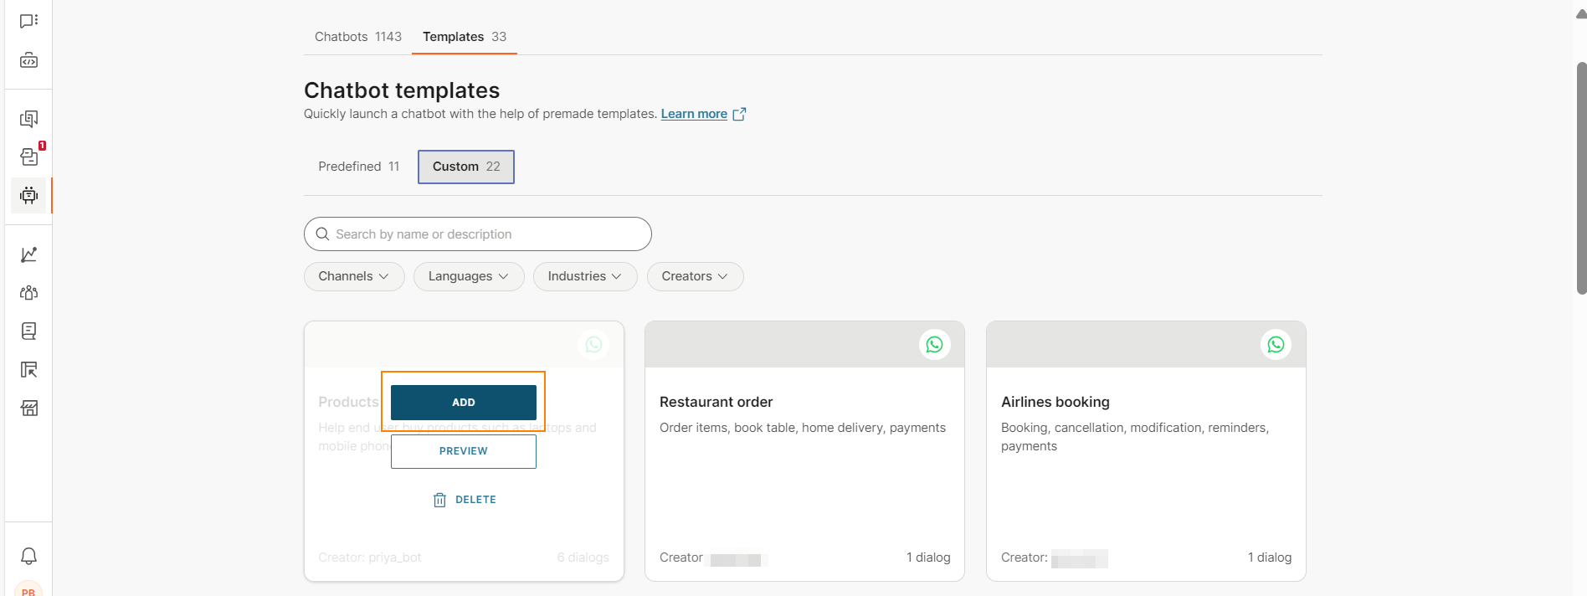Switch to the Predefined 11 tab
The height and width of the screenshot is (596, 1587).
tap(359, 167)
